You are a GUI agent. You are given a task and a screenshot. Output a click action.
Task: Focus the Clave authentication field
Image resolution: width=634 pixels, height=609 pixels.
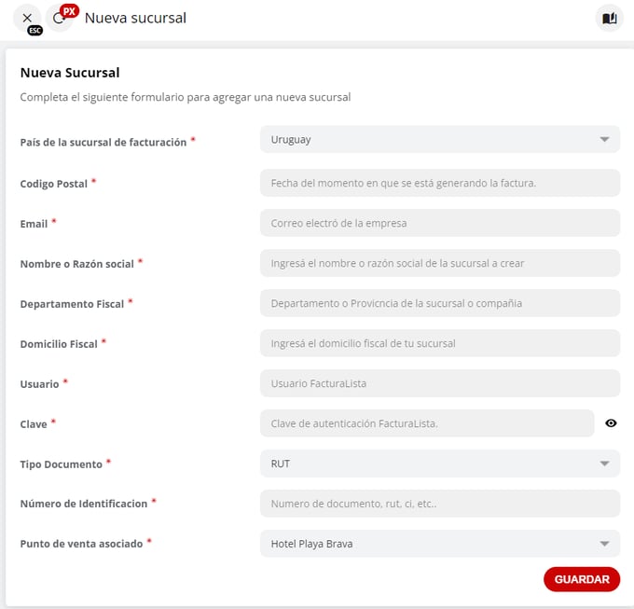click(x=426, y=423)
